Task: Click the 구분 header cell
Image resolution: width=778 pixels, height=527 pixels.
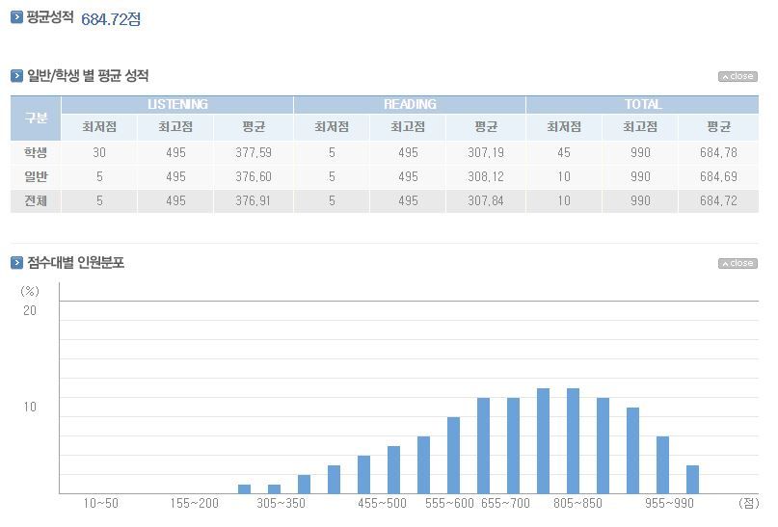Action: [x=36, y=118]
